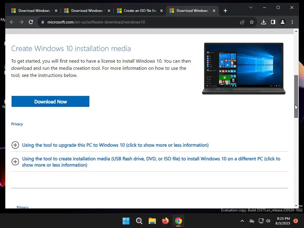
Task: Click 'Using the tool to create installation media' link
Action: click(151, 162)
